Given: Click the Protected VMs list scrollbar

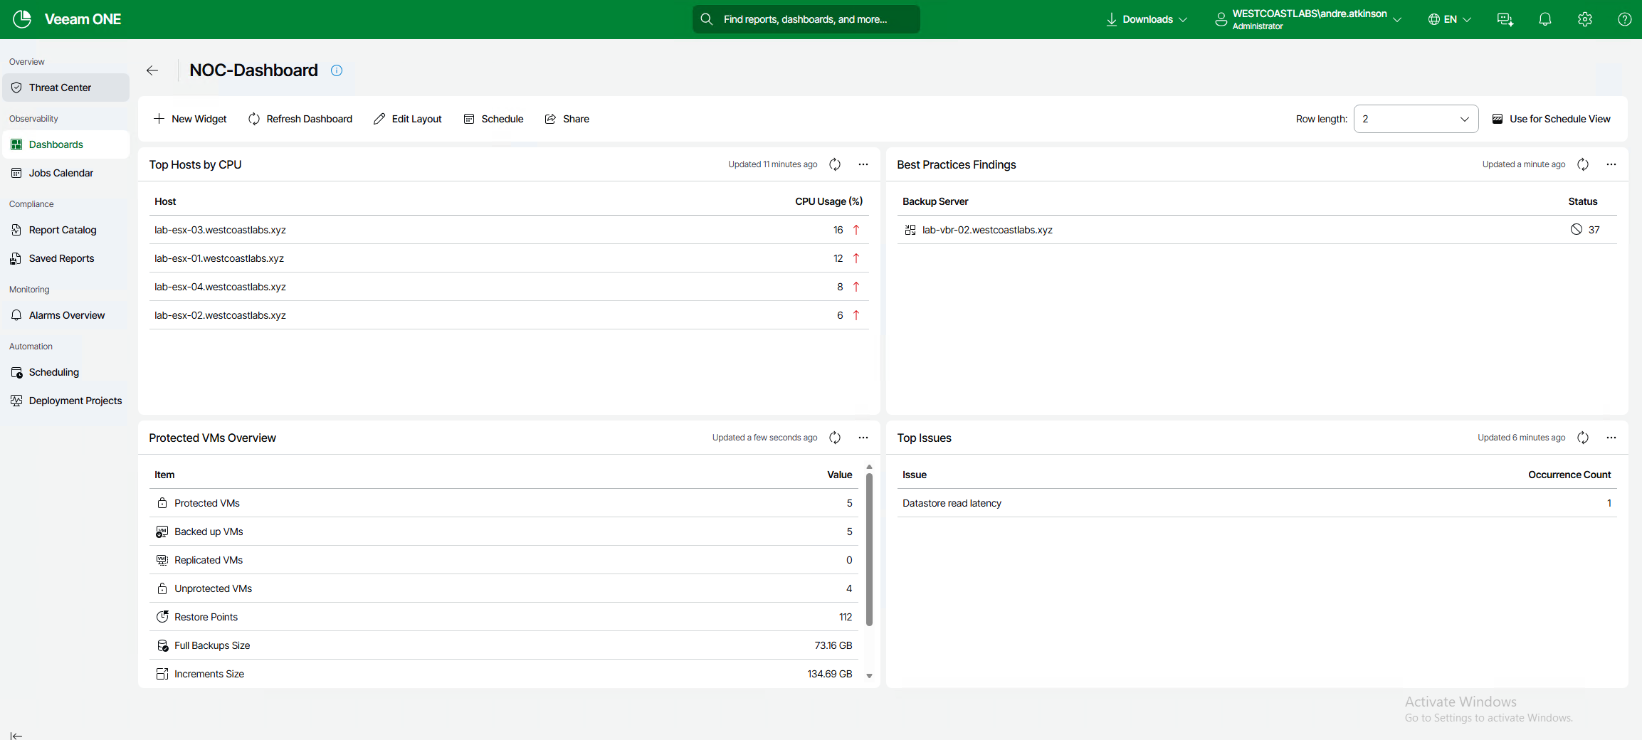Looking at the screenshot, I should point(869,549).
